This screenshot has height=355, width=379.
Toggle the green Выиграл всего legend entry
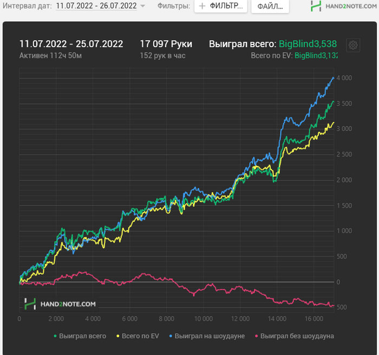point(80,336)
